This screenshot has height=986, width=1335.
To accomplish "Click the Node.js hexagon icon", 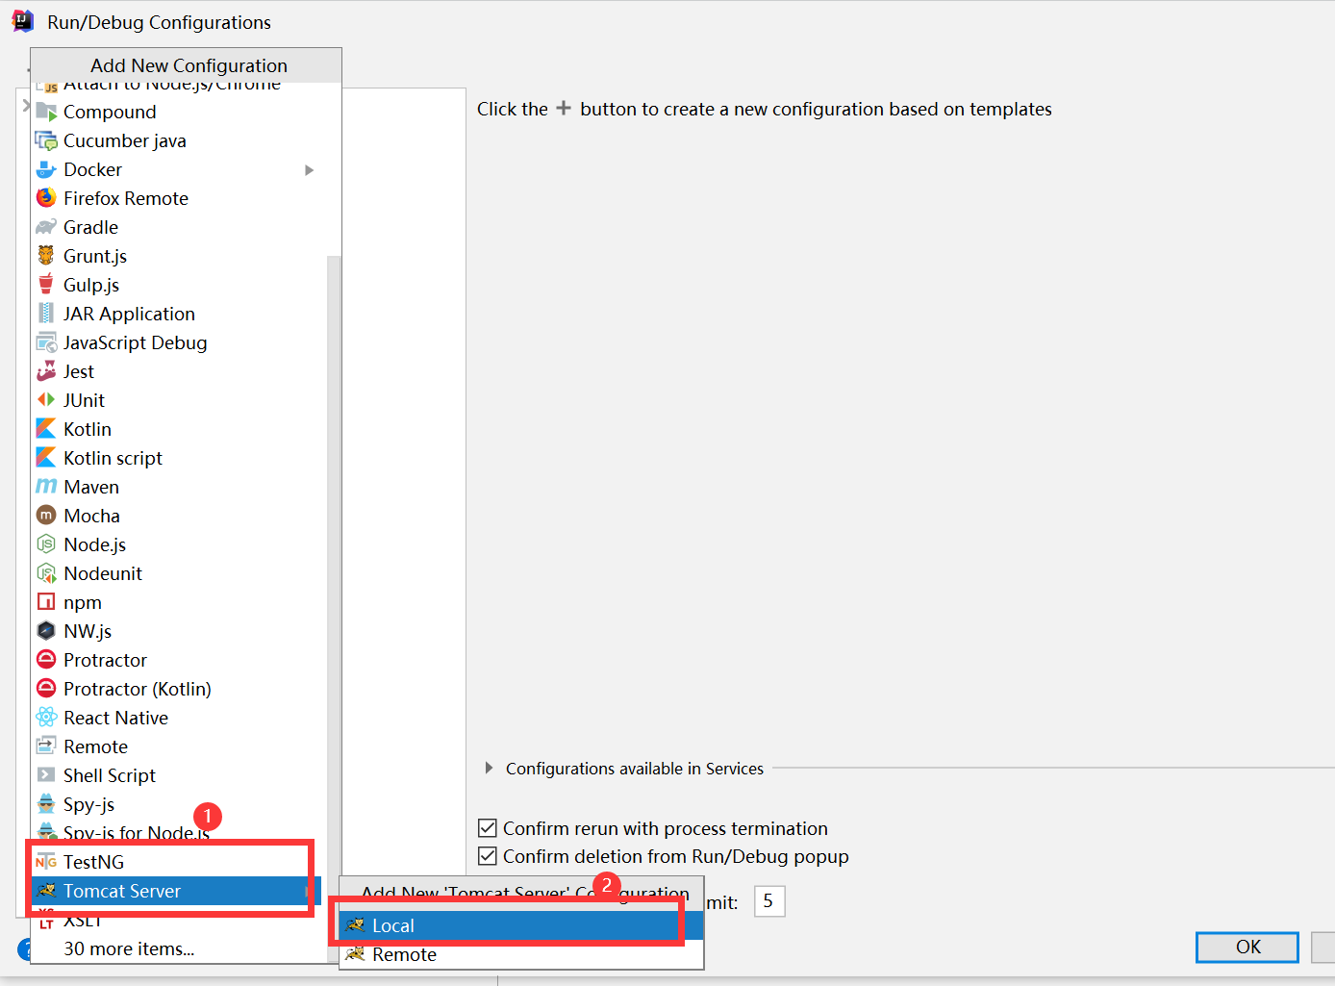I will pos(46,544).
